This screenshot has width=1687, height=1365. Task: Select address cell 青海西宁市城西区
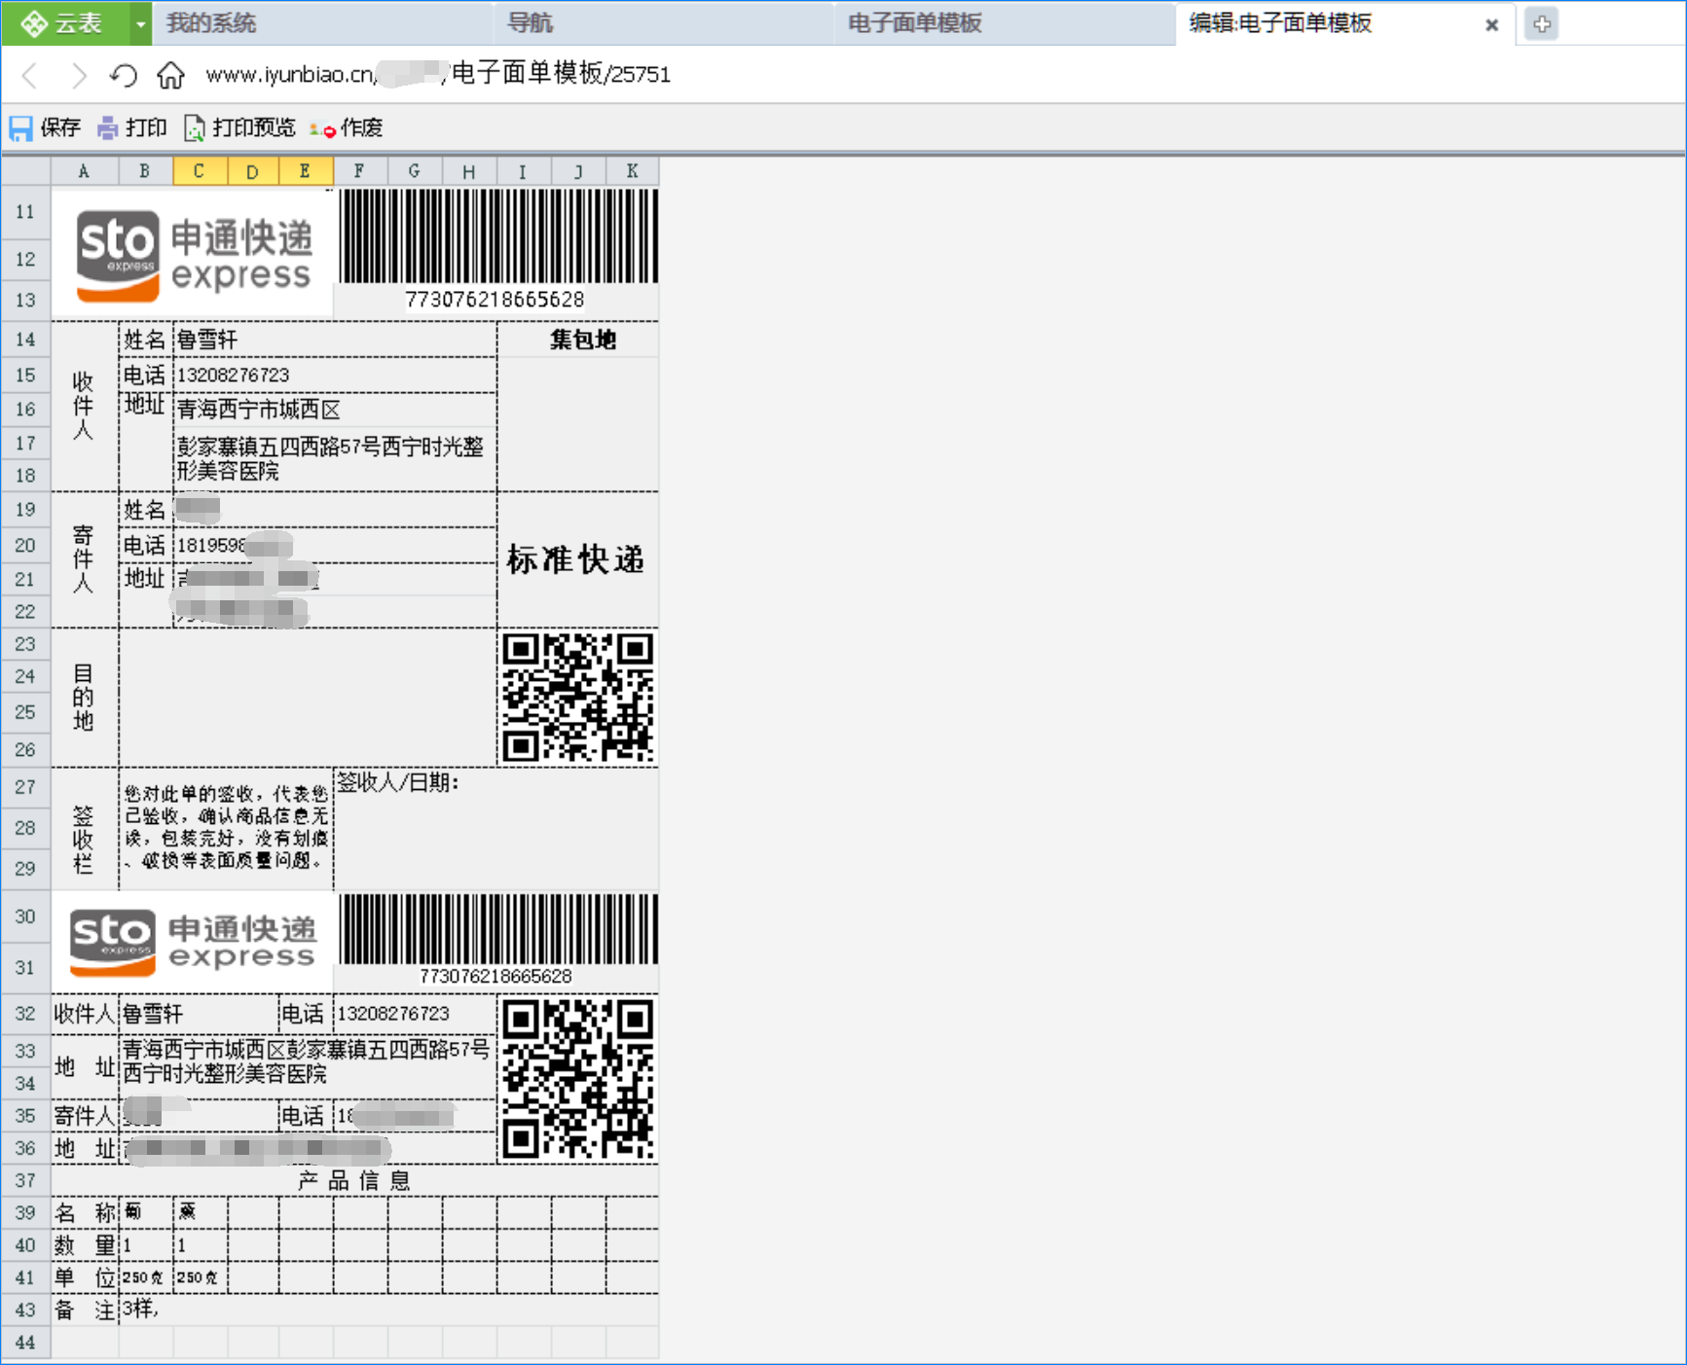pos(335,410)
